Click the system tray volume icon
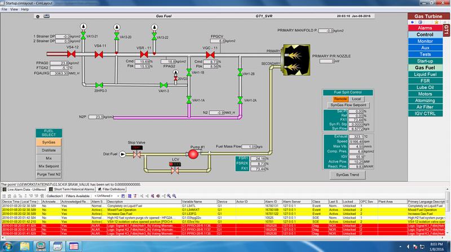This screenshot has width=451, height=252. click(x=408, y=246)
